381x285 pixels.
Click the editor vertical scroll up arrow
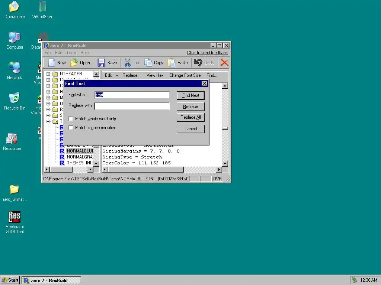tap(225, 86)
